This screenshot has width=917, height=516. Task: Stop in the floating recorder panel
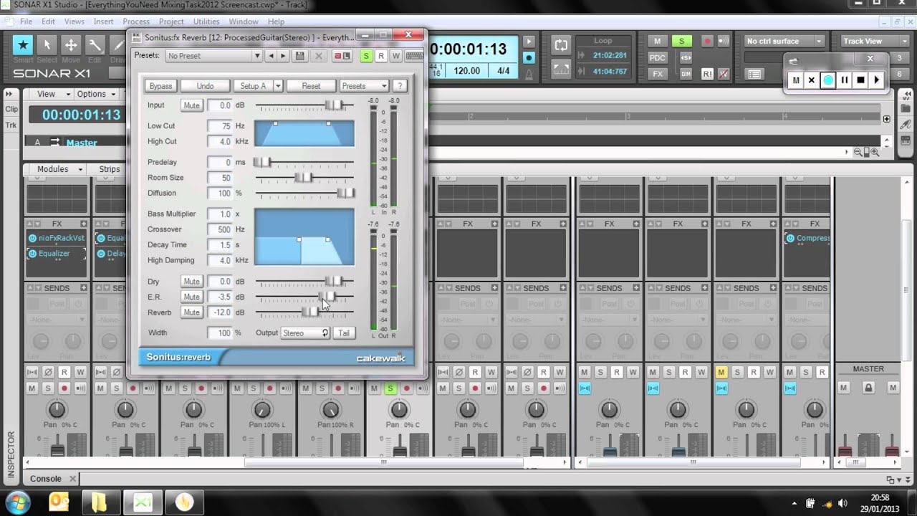click(x=860, y=80)
